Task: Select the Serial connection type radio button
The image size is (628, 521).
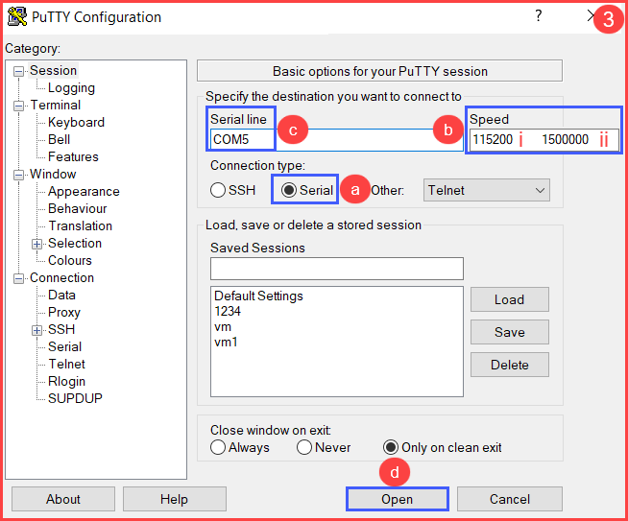Action: point(288,190)
